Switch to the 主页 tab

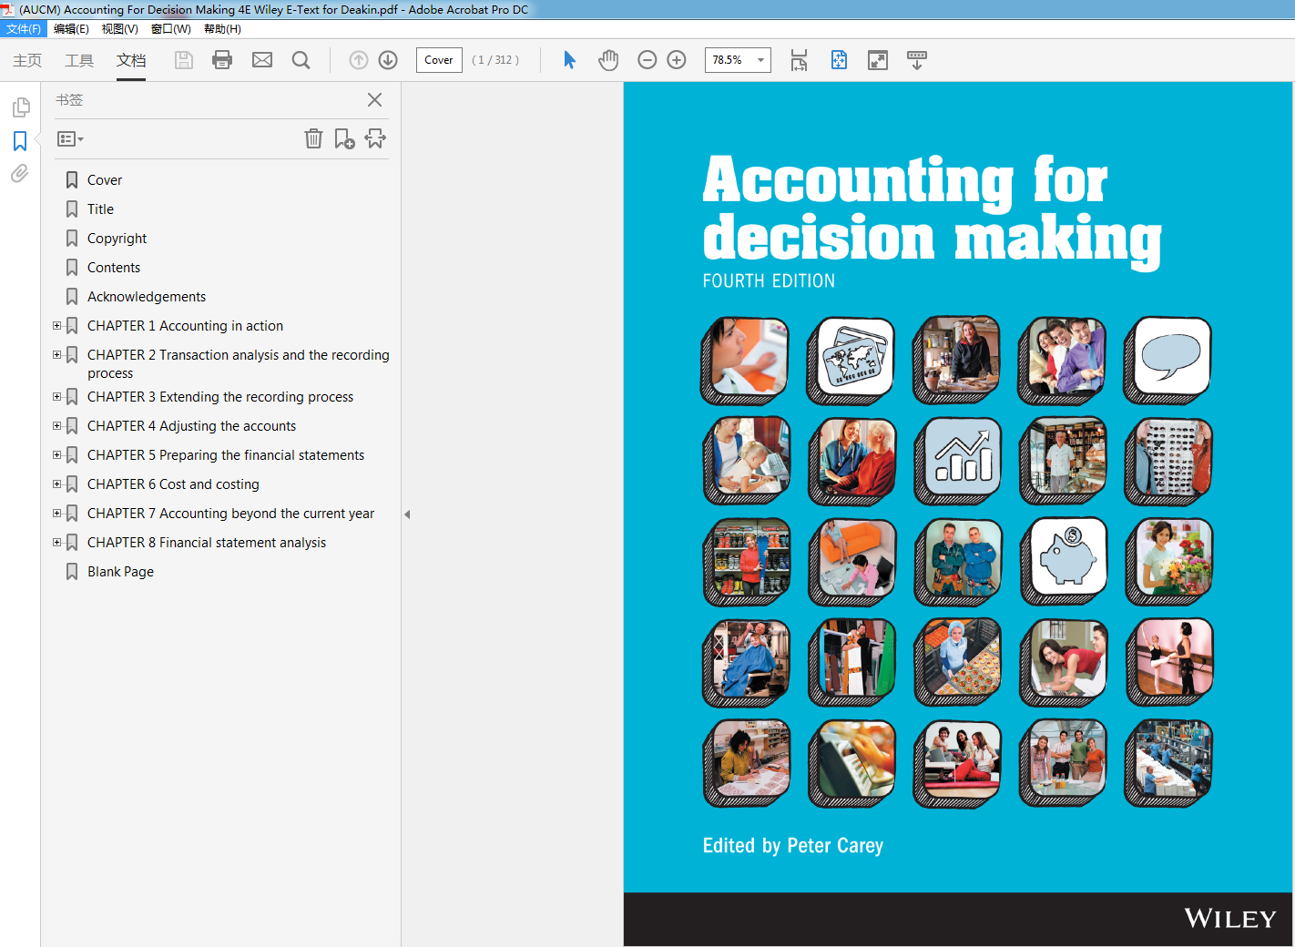27,60
